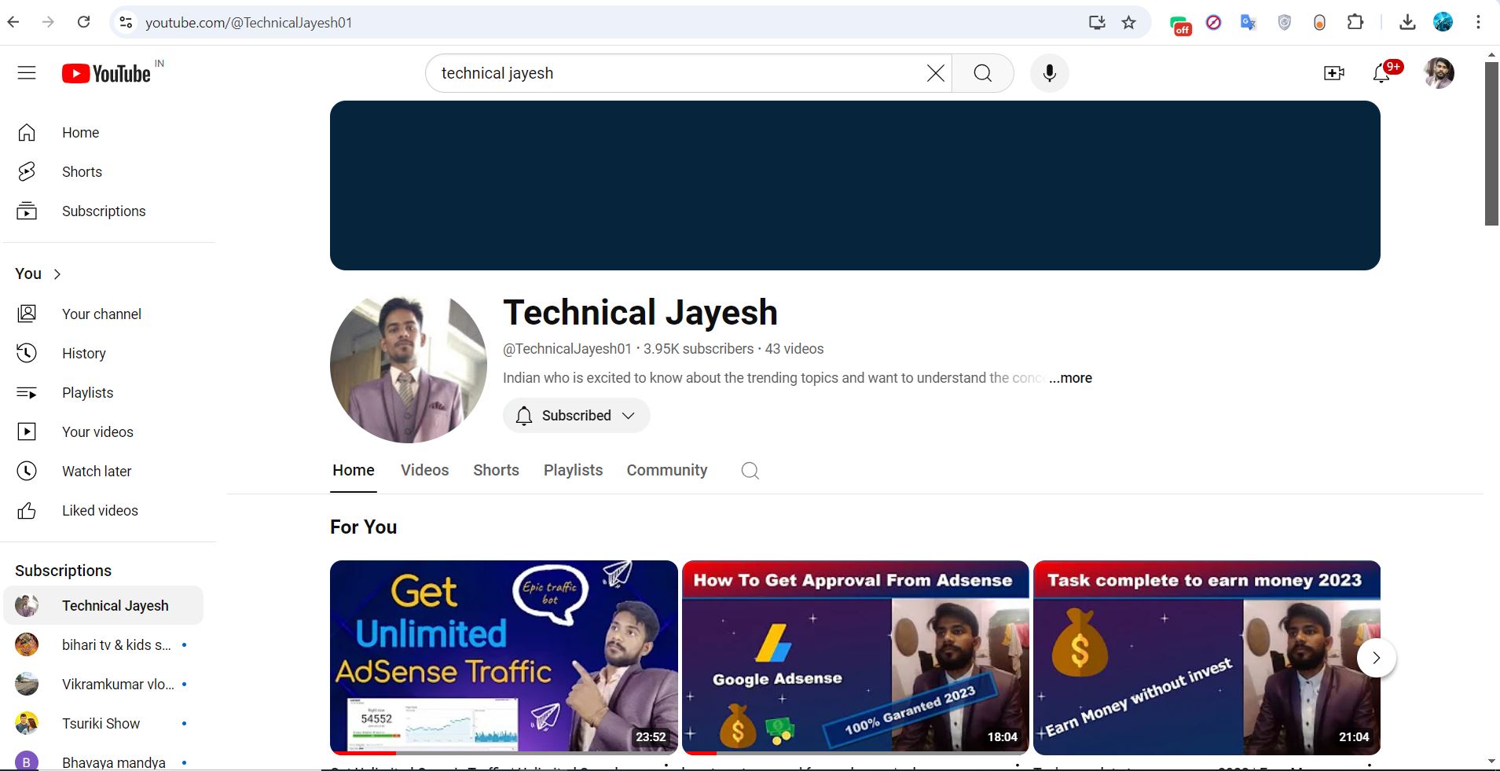Screen dimensions: 1500x771
Task: Start voice search with microphone
Action: 1049,73
